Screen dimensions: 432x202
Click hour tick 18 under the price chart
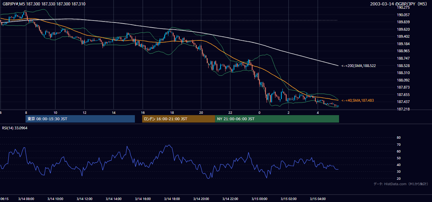click(172, 112)
